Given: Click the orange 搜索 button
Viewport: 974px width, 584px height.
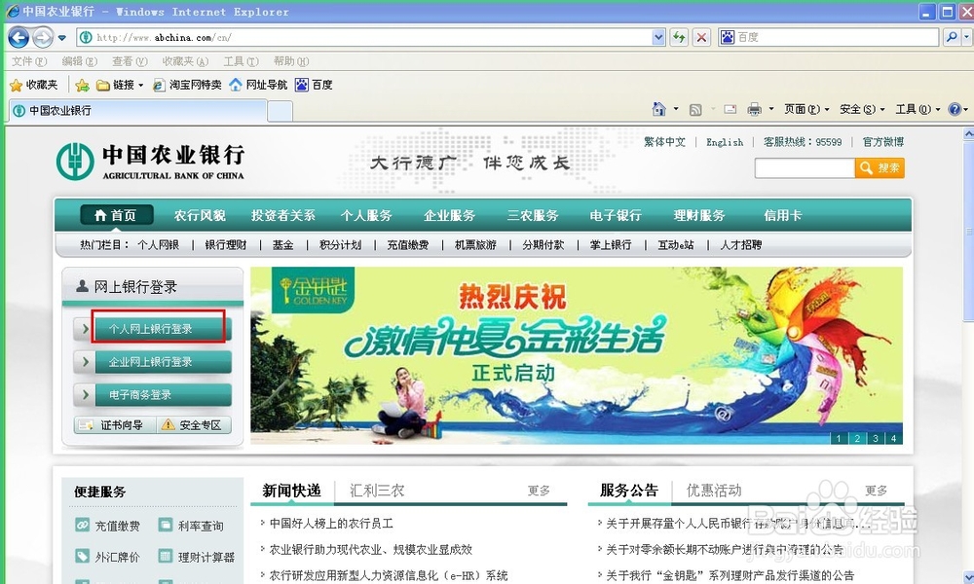Looking at the screenshot, I should coord(880,167).
